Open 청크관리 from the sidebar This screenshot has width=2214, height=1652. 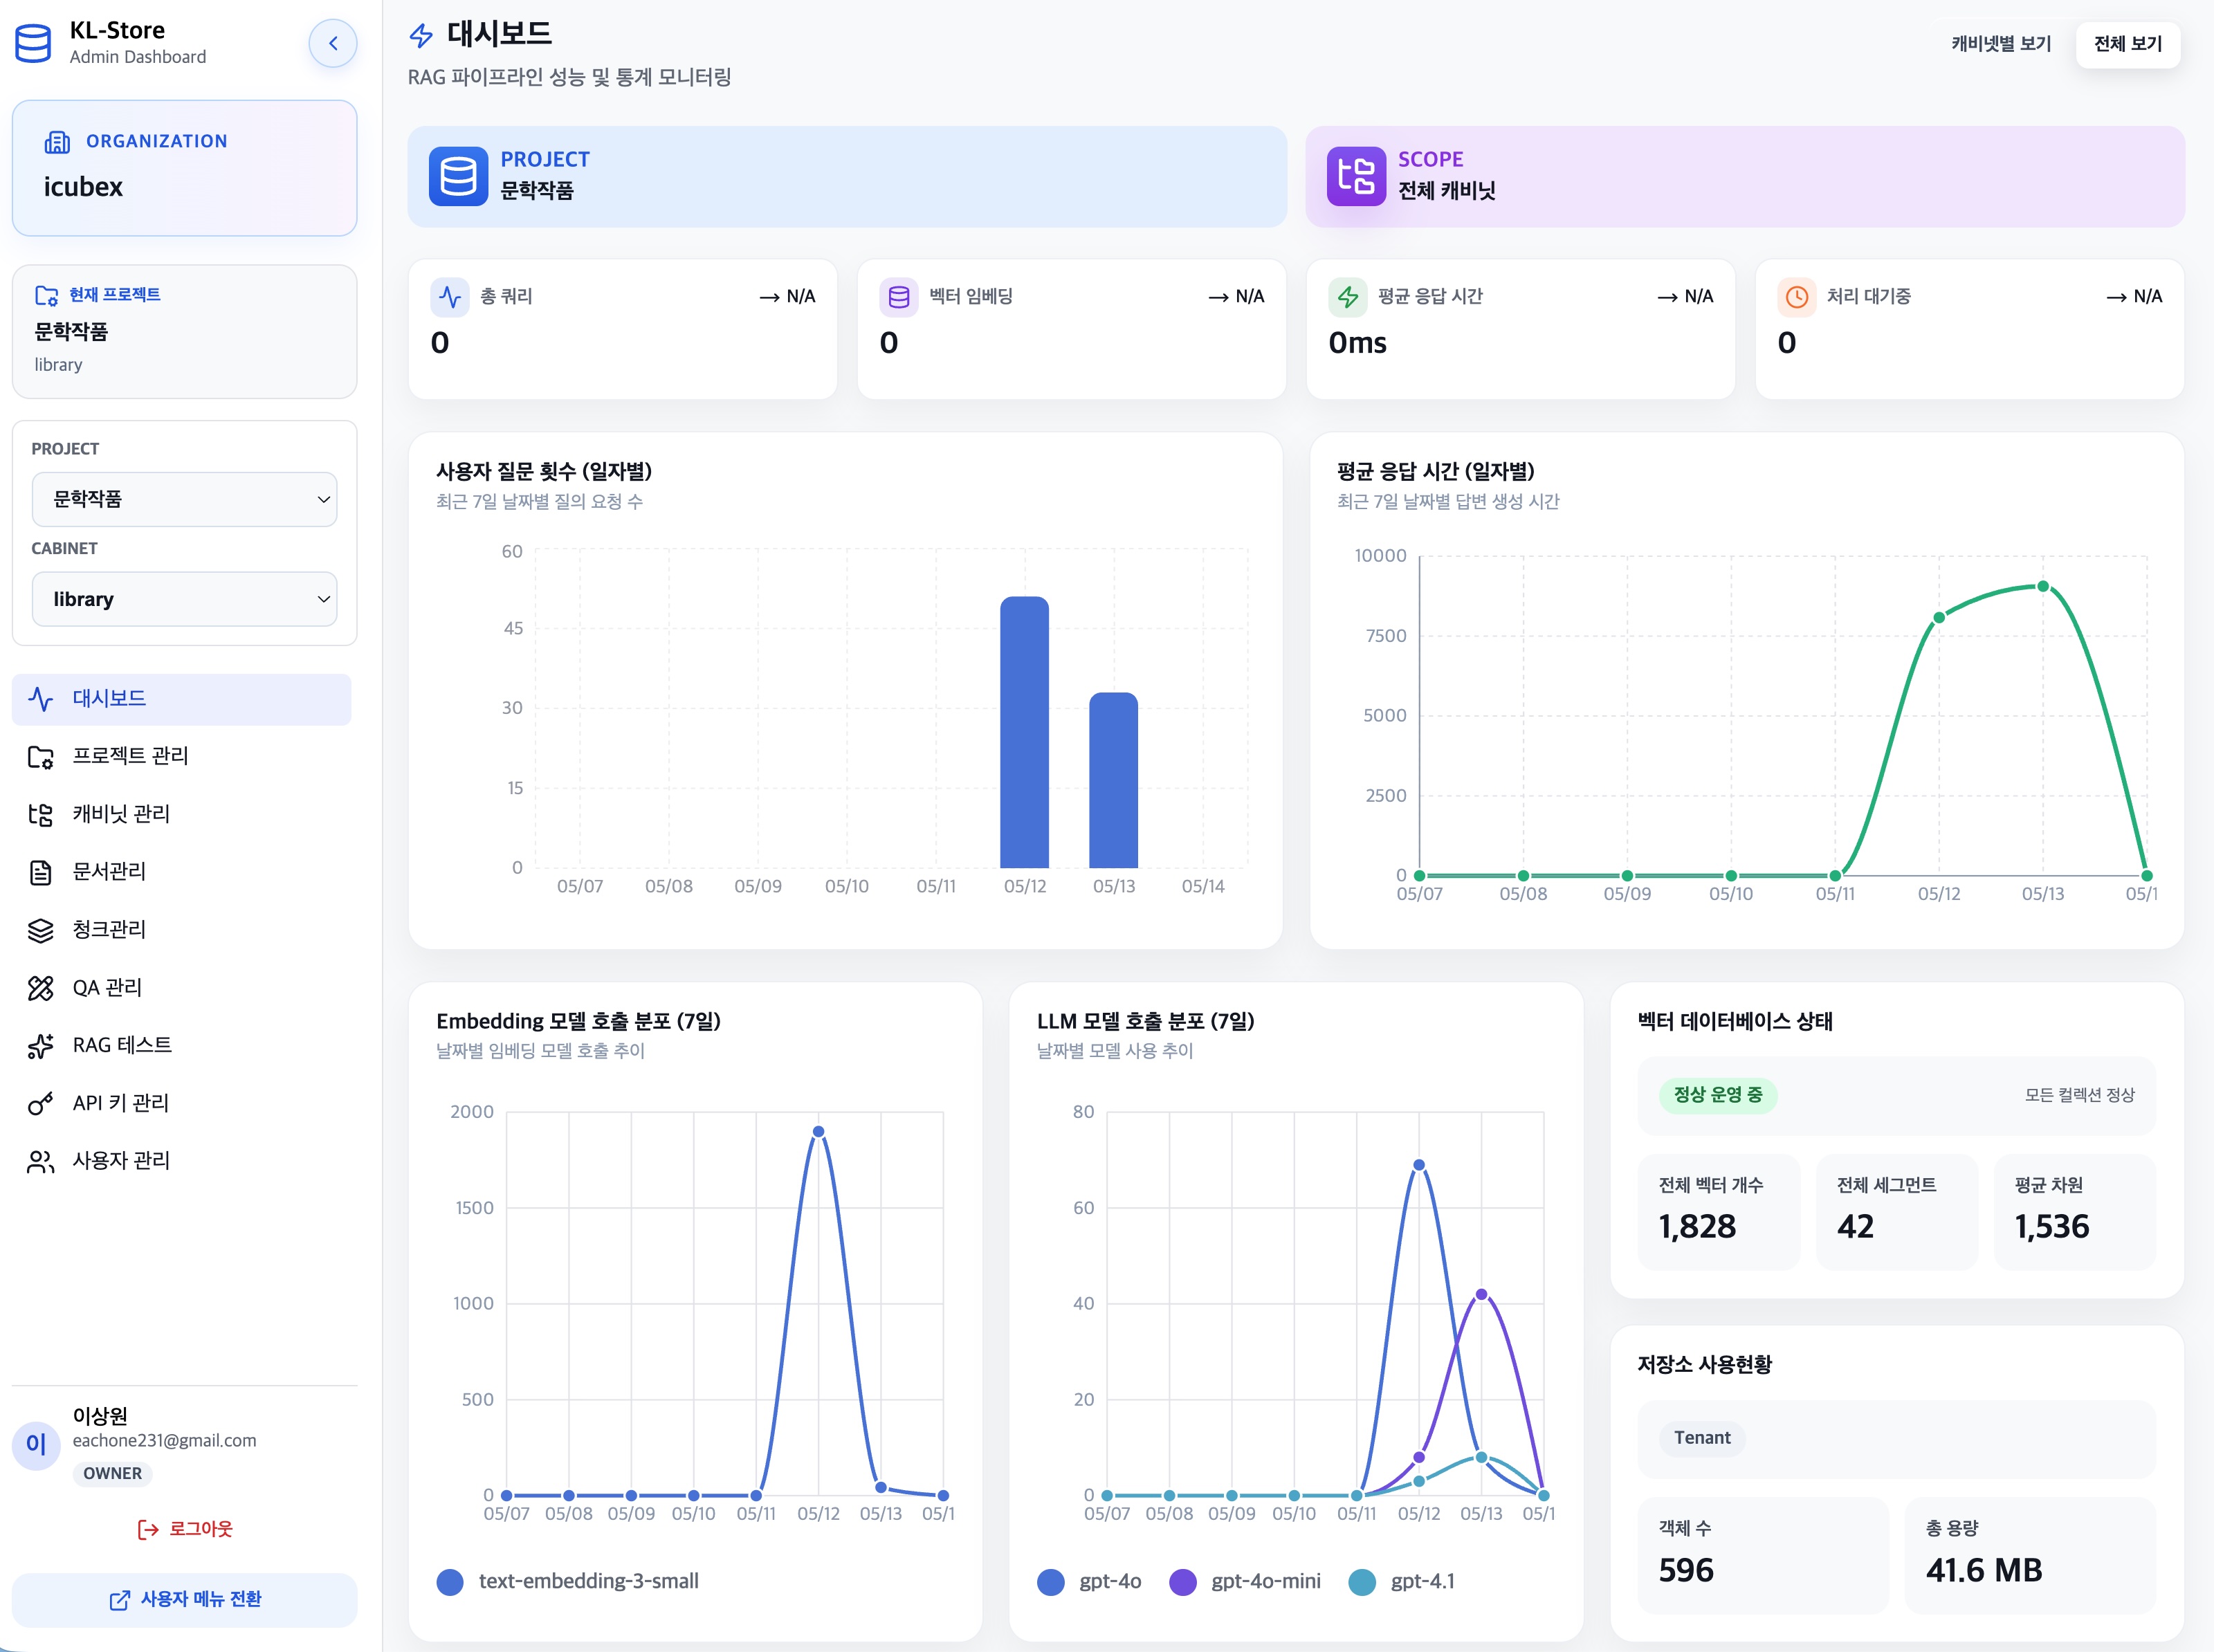(181, 930)
